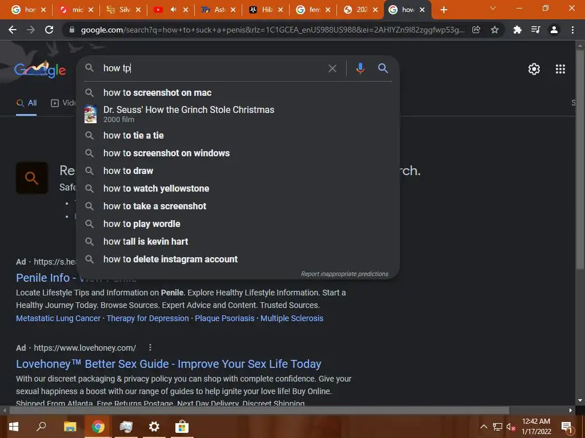This screenshot has height=438, width=585.
Task: Click the forward navigation arrow
Action: tap(31, 30)
